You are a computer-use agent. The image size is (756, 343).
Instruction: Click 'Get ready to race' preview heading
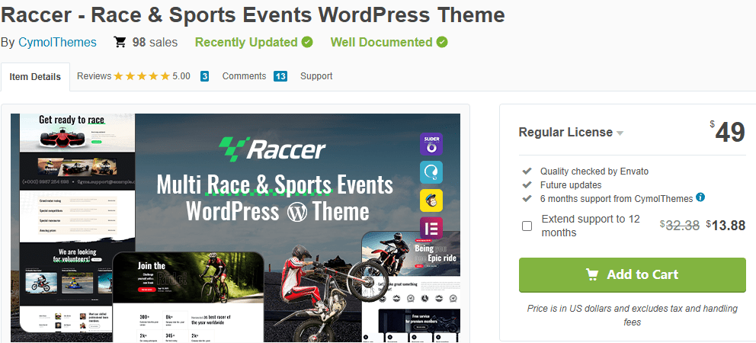72,120
